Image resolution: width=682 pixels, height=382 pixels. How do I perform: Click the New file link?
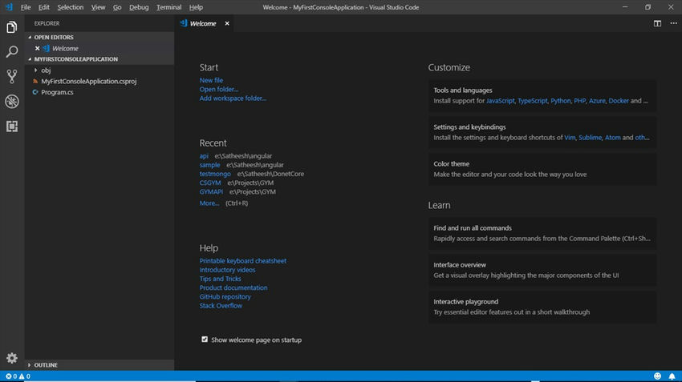click(x=211, y=81)
